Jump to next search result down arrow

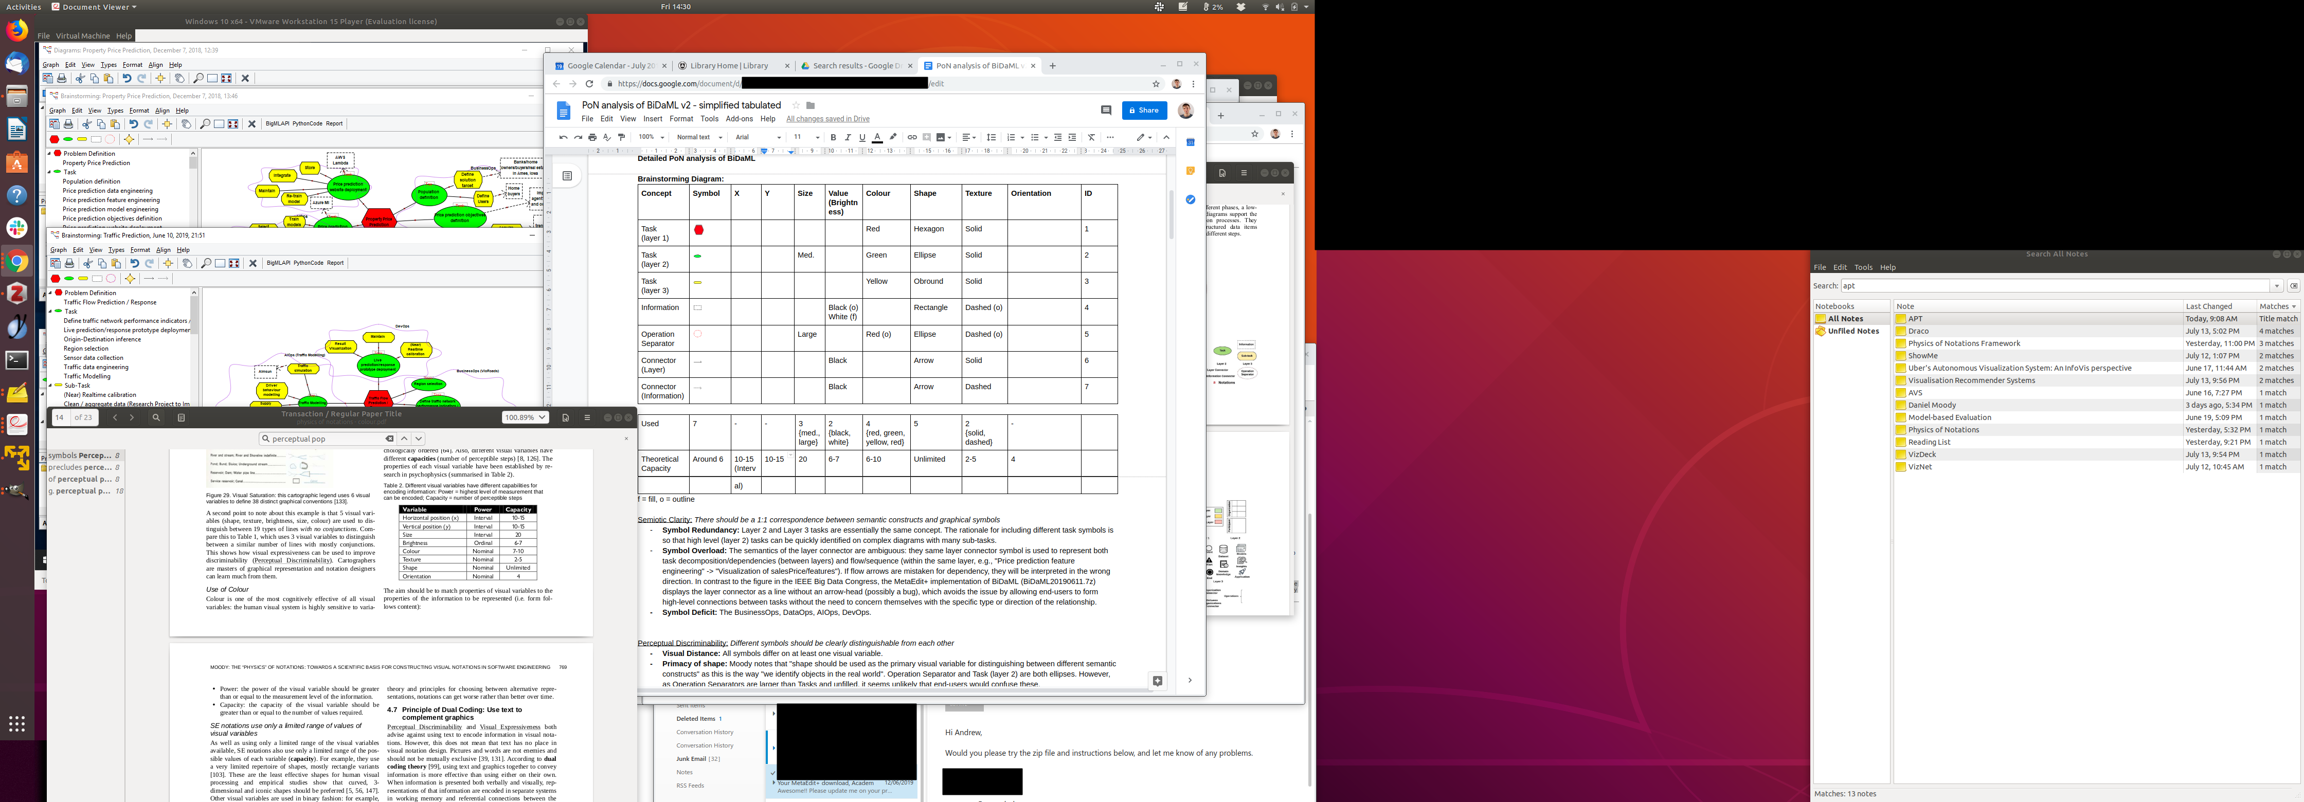pos(418,439)
